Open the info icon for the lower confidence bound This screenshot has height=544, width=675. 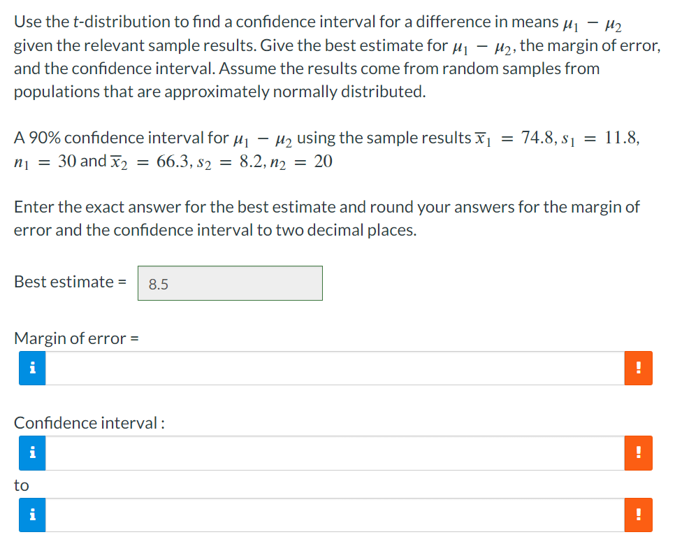point(31,453)
